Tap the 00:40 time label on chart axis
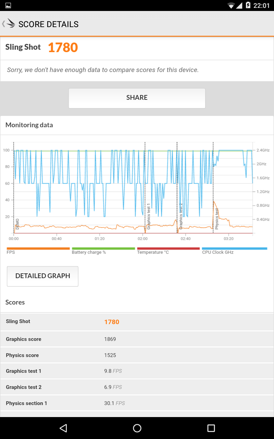This screenshot has width=274, height=439. pos(57,239)
